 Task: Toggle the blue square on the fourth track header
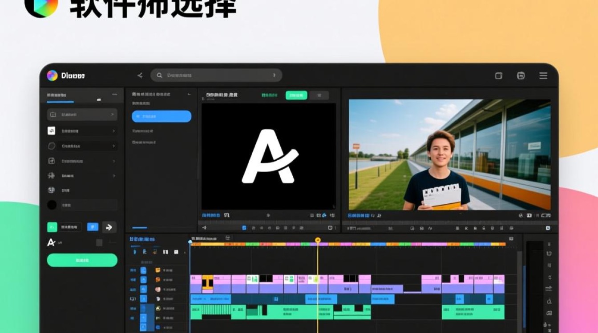pos(143,298)
